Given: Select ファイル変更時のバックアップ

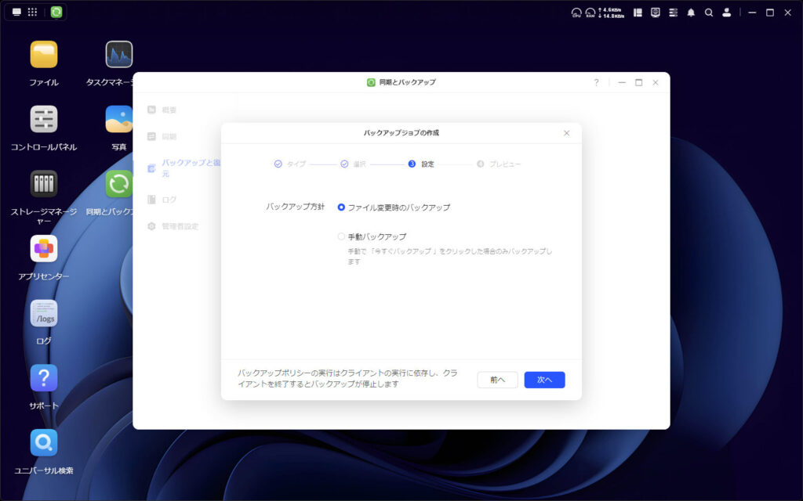Looking at the screenshot, I should pos(341,207).
